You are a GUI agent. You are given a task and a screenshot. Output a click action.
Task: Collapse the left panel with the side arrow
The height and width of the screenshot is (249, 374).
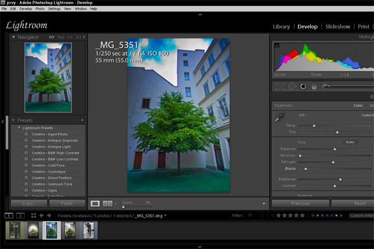click(x=3, y=122)
